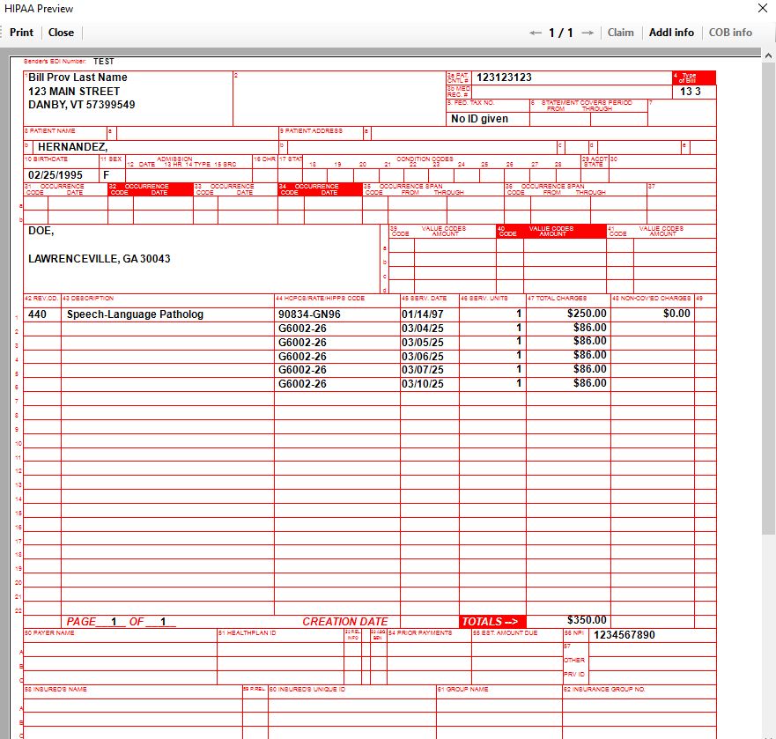Click description 'Speech-Language Patholog'

point(135,314)
